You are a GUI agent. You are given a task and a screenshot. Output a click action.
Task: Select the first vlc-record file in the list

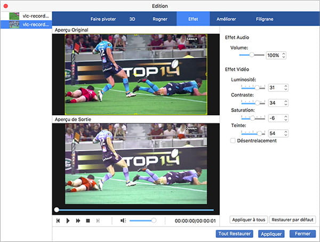pos(26,16)
